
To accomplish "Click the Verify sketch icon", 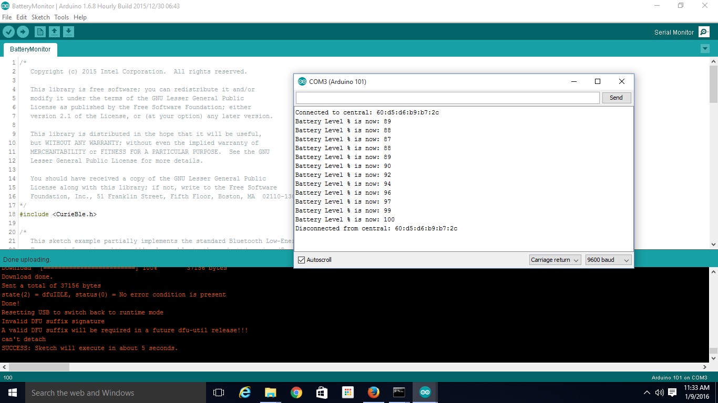I will [8, 31].
